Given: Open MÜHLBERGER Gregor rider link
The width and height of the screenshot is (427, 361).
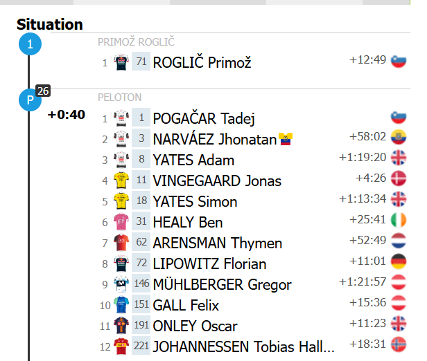Looking at the screenshot, I should click(222, 284).
